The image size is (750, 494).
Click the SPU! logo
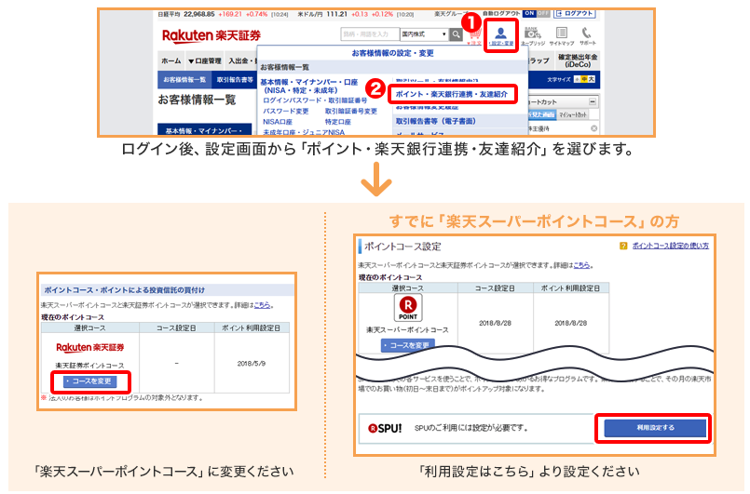(x=385, y=428)
